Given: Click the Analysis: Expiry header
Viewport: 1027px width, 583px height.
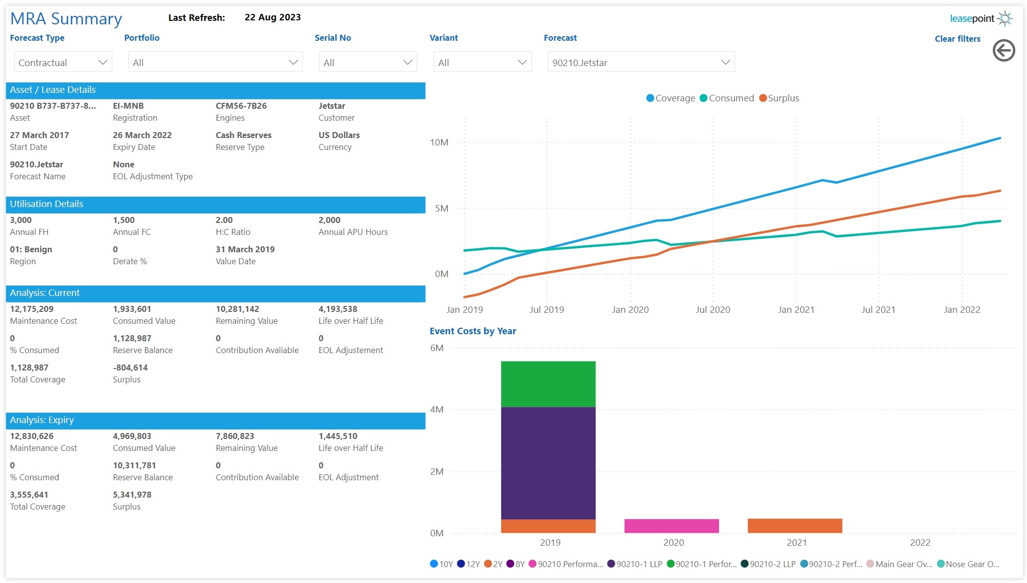Looking at the screenshot, I should click(x=216, y=420).
